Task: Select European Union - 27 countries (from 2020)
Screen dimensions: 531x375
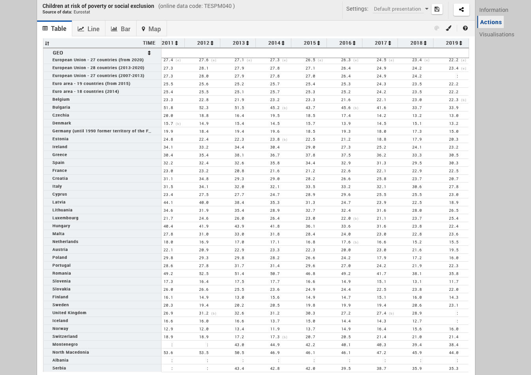Action: pos(98,60)
